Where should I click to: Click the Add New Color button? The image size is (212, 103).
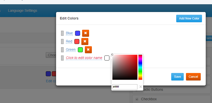pyautogui.click(x=189, y=18)
